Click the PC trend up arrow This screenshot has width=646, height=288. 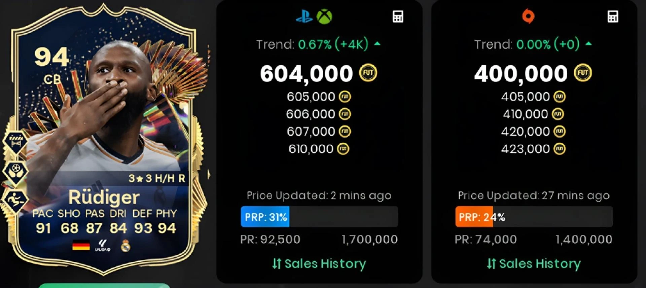(588, 43)
